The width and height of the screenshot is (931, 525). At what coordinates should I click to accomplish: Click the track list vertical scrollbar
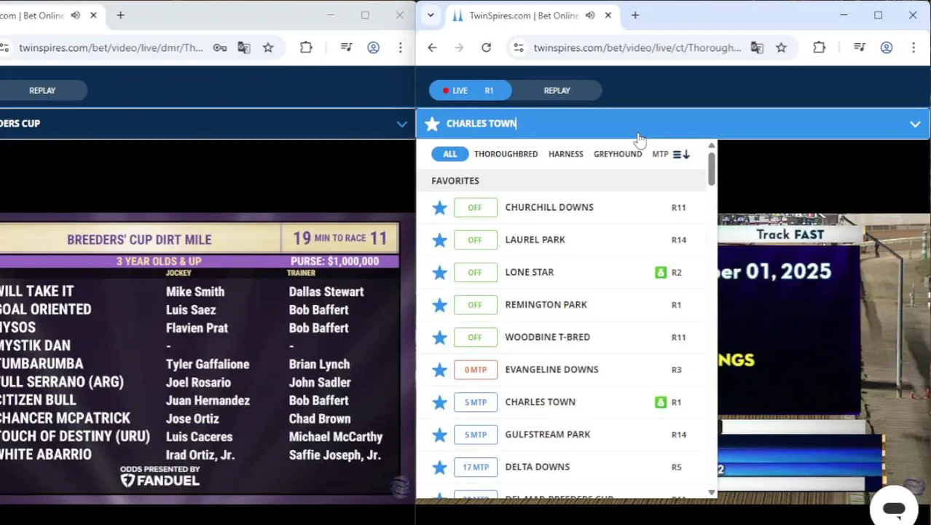click(712, 170)
